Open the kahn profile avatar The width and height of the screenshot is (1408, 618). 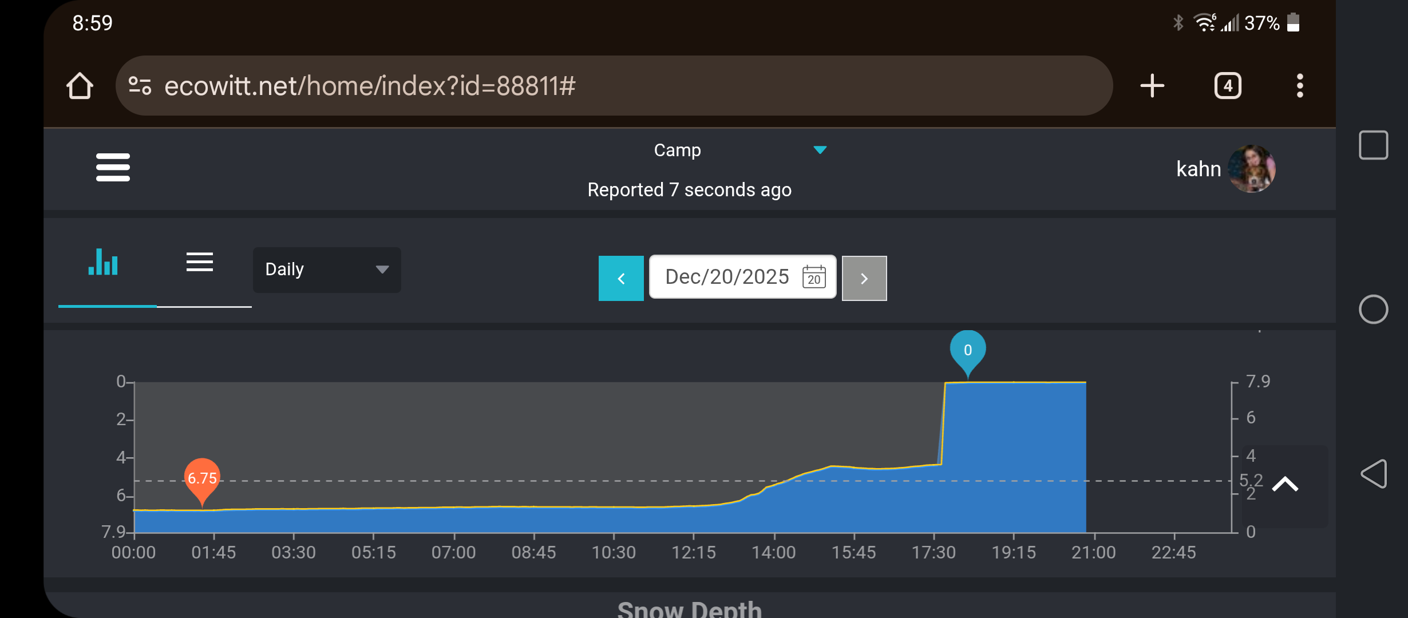(1251, 169)
